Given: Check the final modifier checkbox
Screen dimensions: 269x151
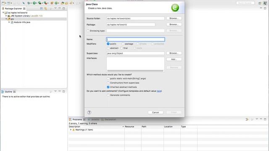Looking at the screenshot, I should pos(121,48).
